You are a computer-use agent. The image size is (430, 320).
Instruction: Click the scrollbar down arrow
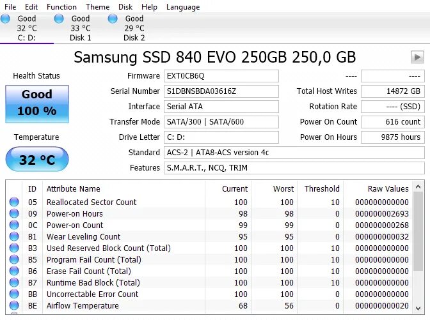click(x=418, y=309)
